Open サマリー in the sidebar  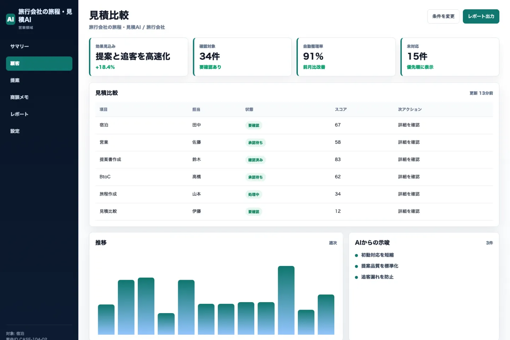(x=39, y=46)
